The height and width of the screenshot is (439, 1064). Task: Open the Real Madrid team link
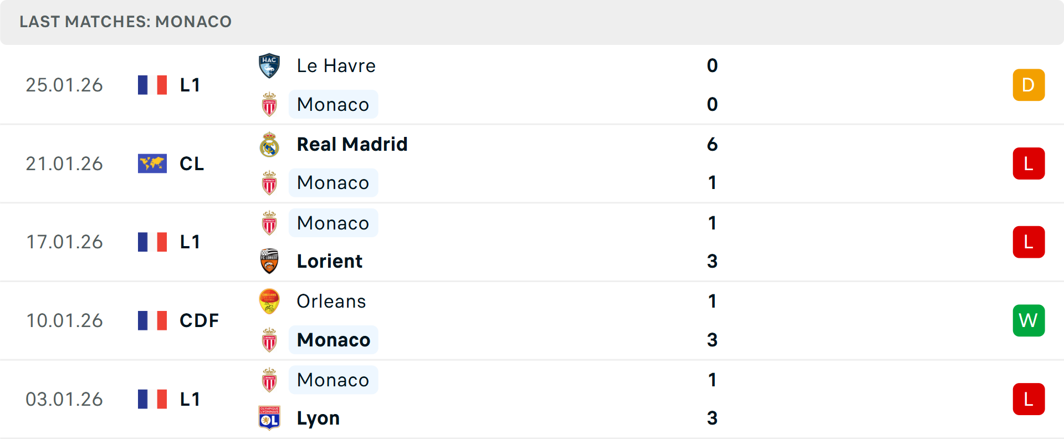click(352, 144)
